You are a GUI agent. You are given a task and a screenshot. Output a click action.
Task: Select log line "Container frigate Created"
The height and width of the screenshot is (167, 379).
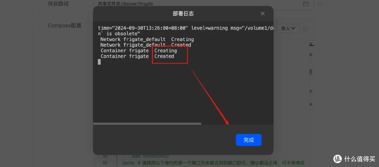pos(137,56)
